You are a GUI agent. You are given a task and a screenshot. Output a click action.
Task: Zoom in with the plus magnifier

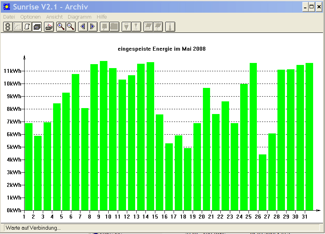pyautogui.click(x=61, y=27)
